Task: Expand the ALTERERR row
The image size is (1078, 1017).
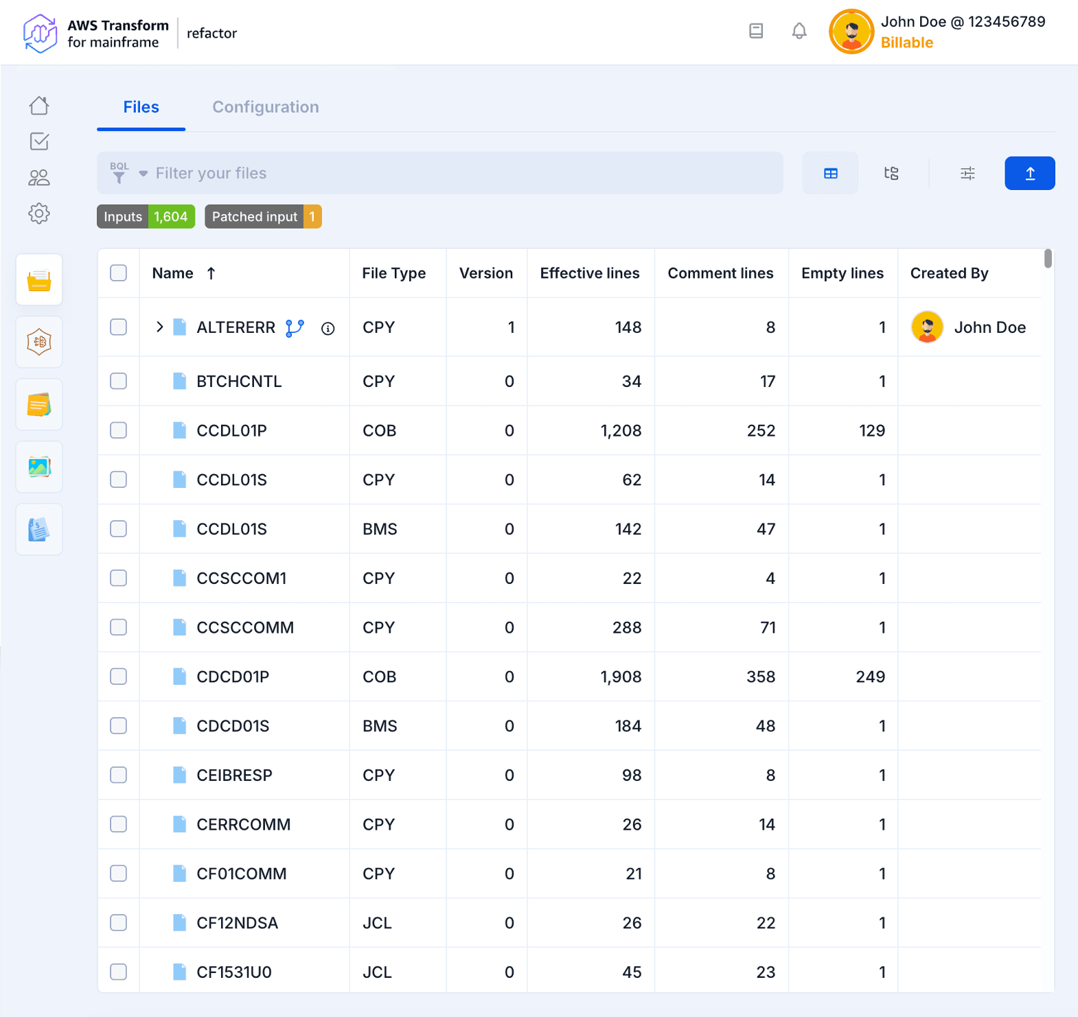Action: tap(159, 327)
